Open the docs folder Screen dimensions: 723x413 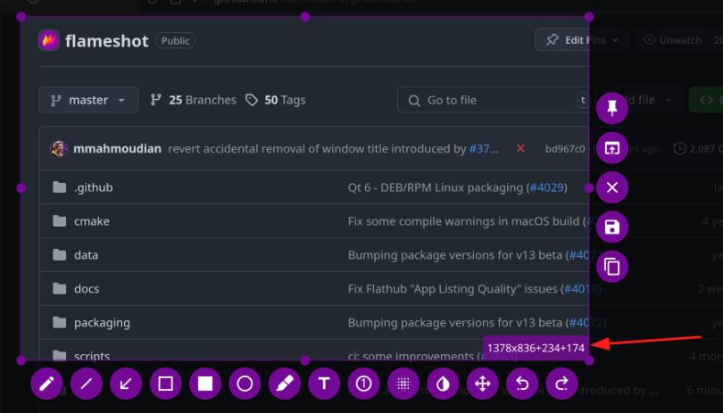pos(87,289)
